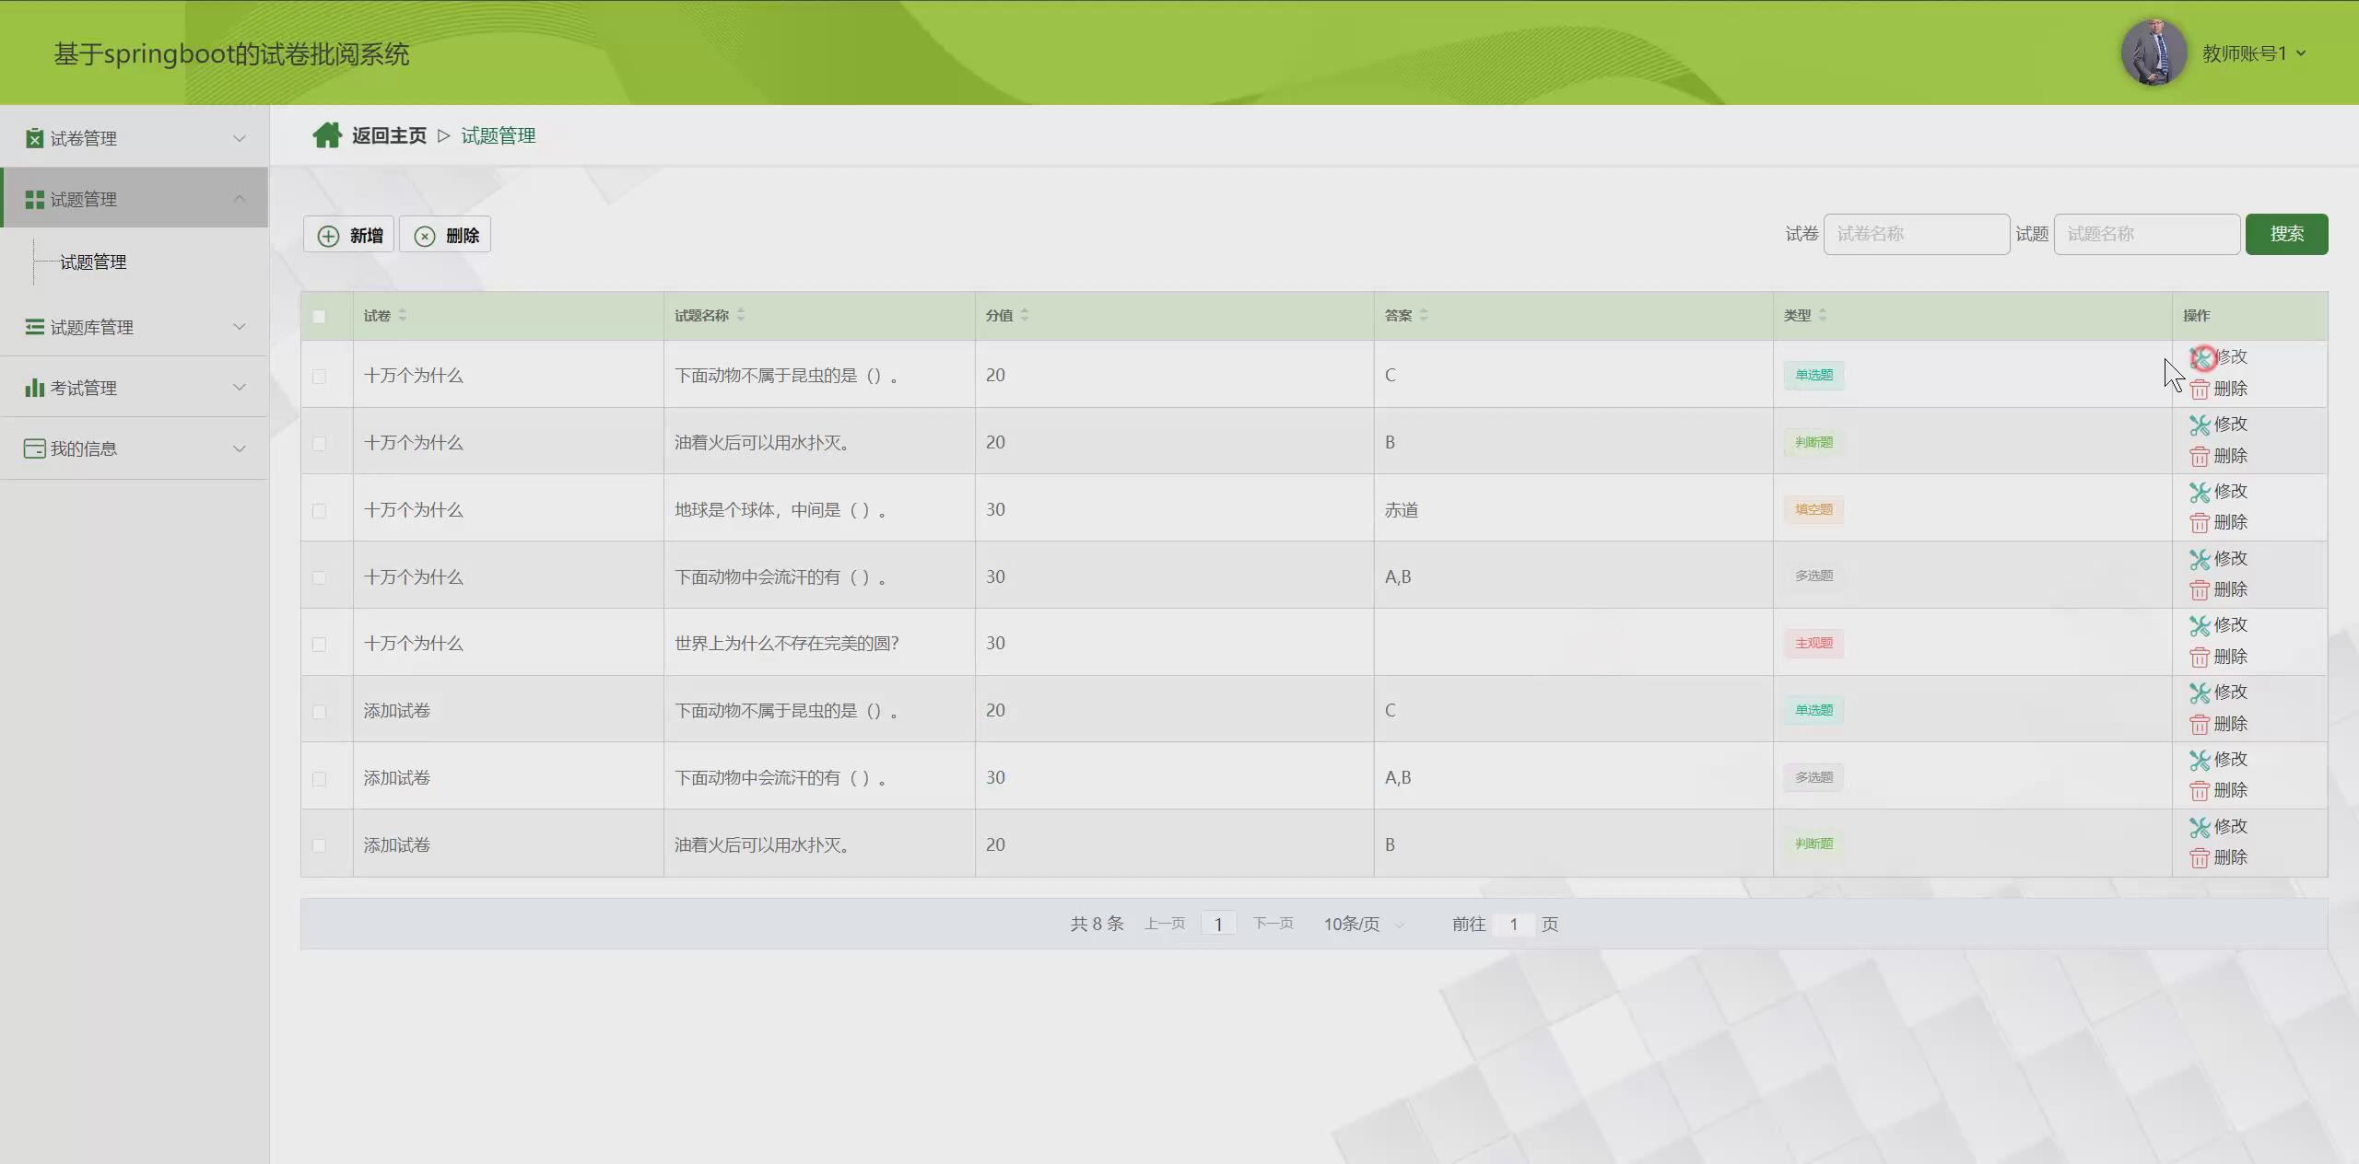Open the 试题管理 submenu item

click(x=93, y=262)
